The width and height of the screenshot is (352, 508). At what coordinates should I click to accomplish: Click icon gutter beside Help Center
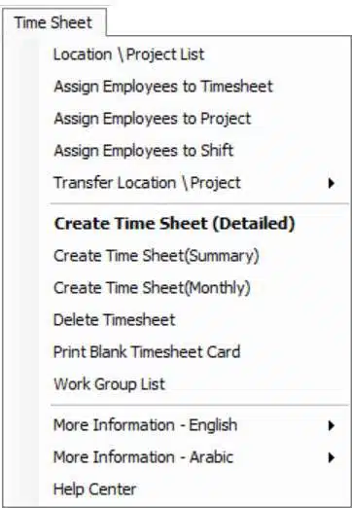pos(21,490)
